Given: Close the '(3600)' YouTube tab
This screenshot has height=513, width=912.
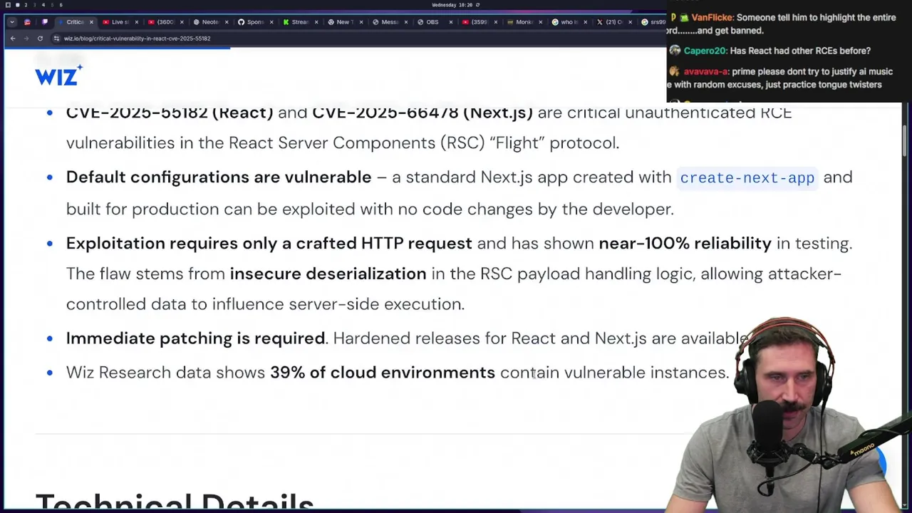Looking at the screenshot, I should coord(182,22).
